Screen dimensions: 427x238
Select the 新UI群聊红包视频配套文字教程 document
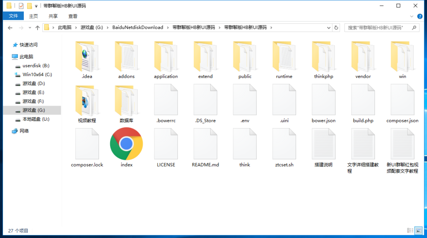click(402, 151)
